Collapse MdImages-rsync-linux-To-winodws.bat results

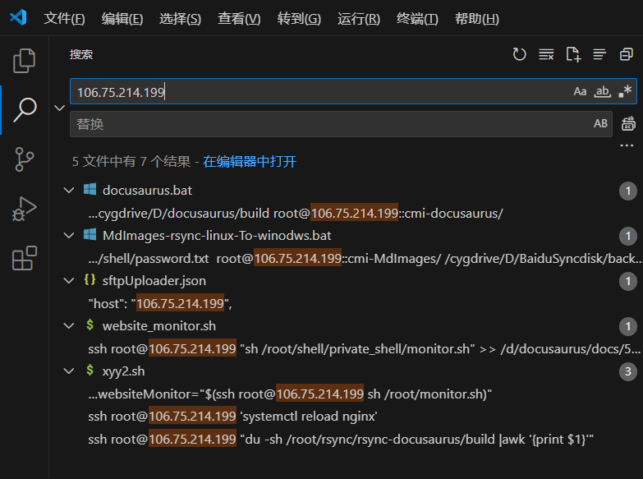(69, 235)
